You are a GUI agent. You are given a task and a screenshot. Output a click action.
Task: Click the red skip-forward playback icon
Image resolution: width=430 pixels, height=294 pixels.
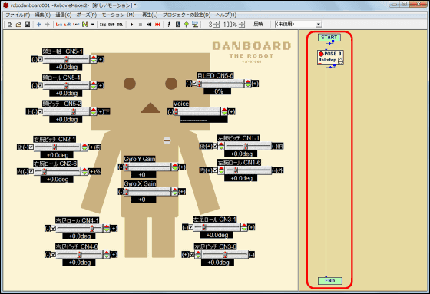click(157, 25)
